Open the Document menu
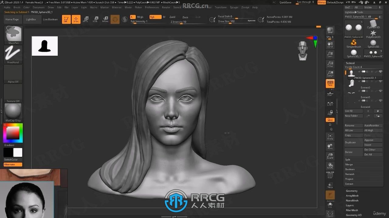Image resolution: width=389 pixels, height=218 pixels. pos(39,7)
